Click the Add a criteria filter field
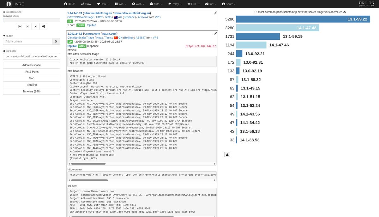The width and height of the screenshot is (379, 217). tap(27, 41)
